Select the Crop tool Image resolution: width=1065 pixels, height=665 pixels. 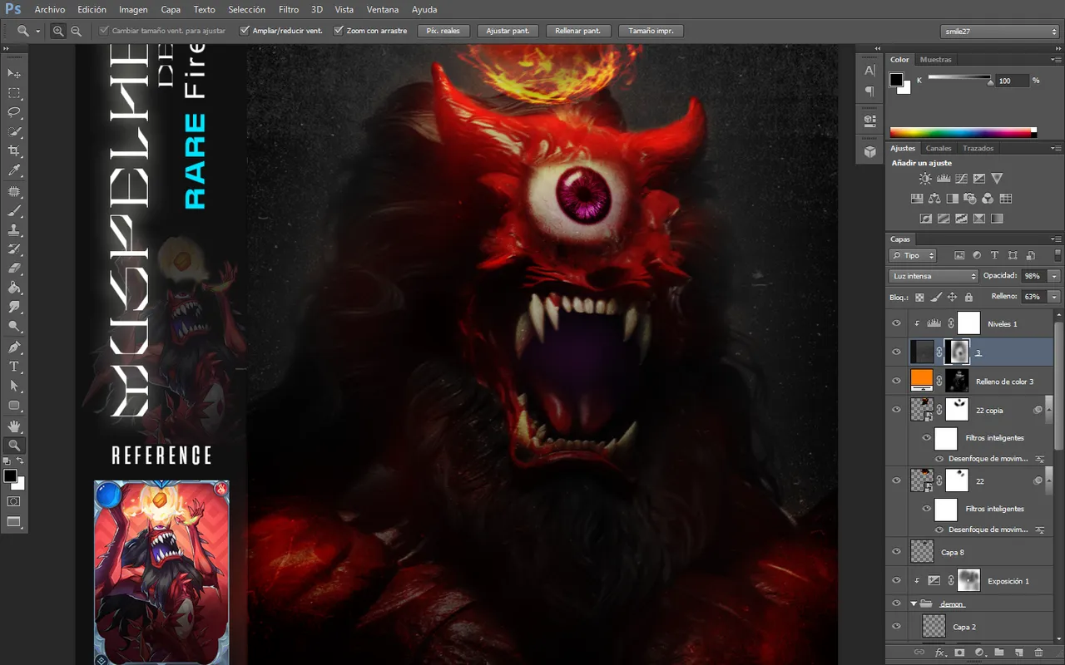click(x=14, y=151)
